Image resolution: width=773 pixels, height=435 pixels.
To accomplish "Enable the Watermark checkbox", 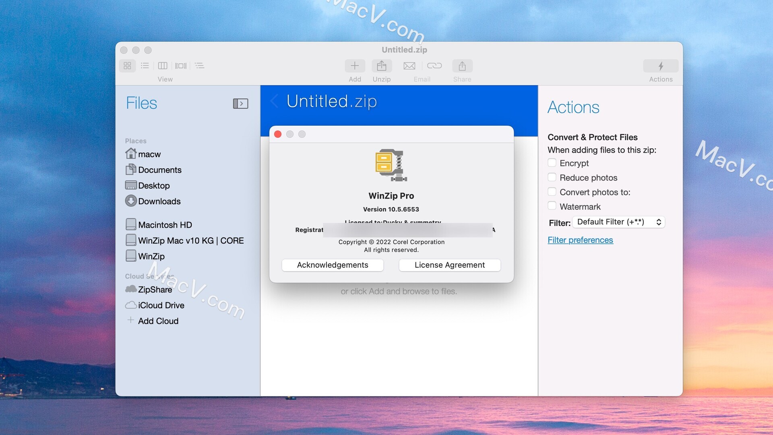I will [552, 207].
